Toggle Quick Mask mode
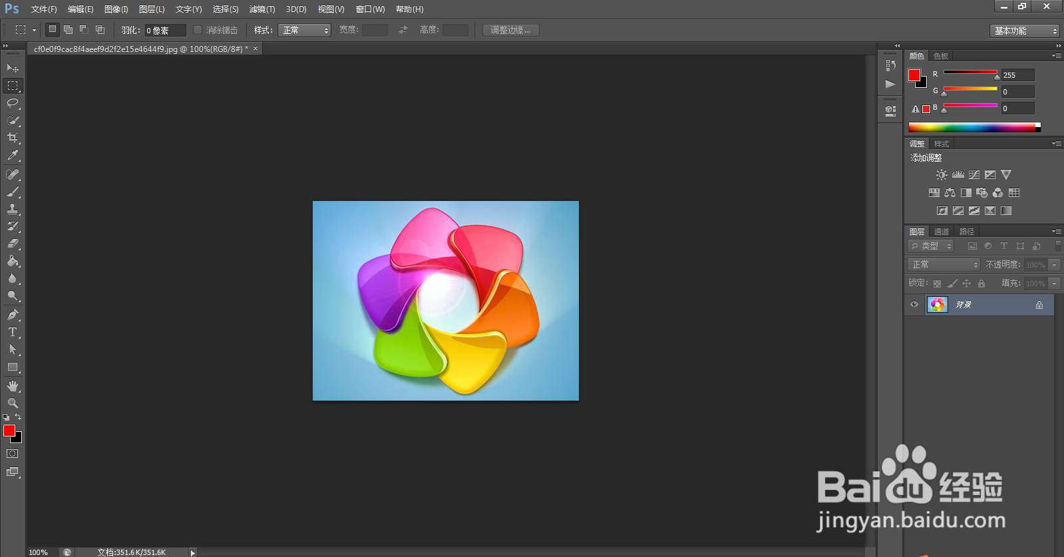Image resolution: width=1064 pixels, height=557 pixels. tap(13, 454)
